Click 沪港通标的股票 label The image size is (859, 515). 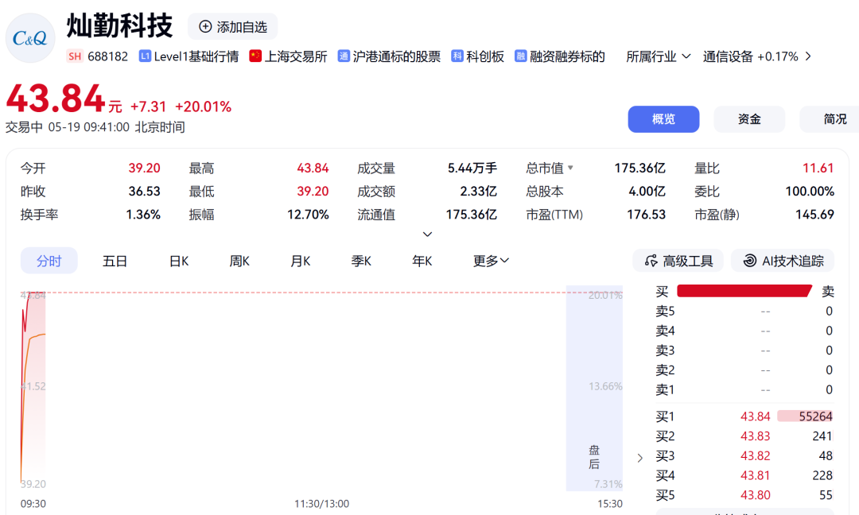(x=397, y=56)
